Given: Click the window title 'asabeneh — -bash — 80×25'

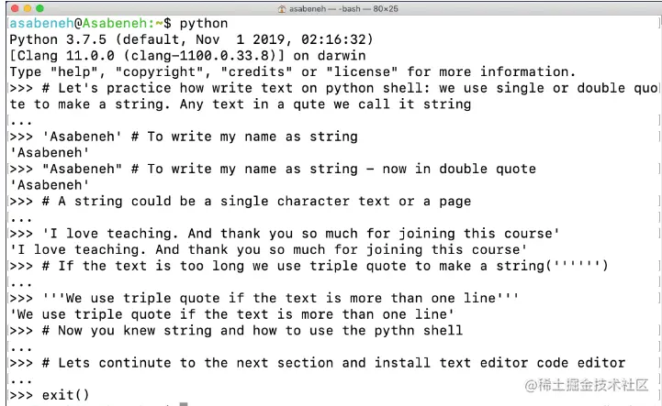Looking at the screenshot, I should point(343,9).
